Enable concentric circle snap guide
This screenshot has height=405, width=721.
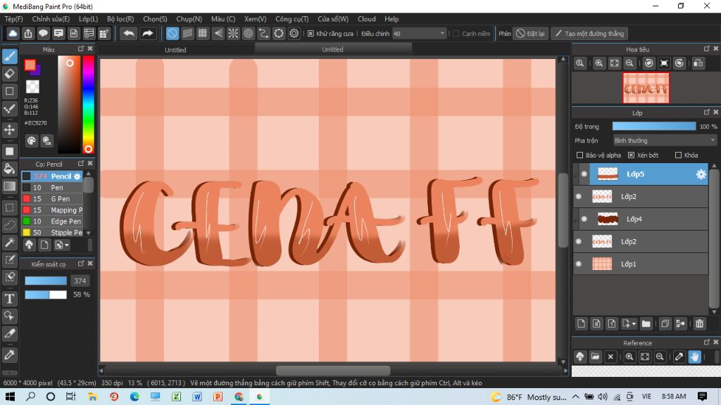[249, 34]
